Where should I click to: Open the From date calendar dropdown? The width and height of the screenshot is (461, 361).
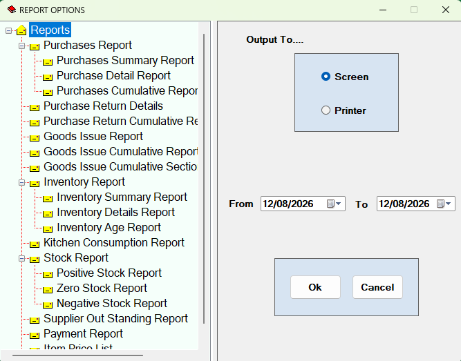pos(335,204)
